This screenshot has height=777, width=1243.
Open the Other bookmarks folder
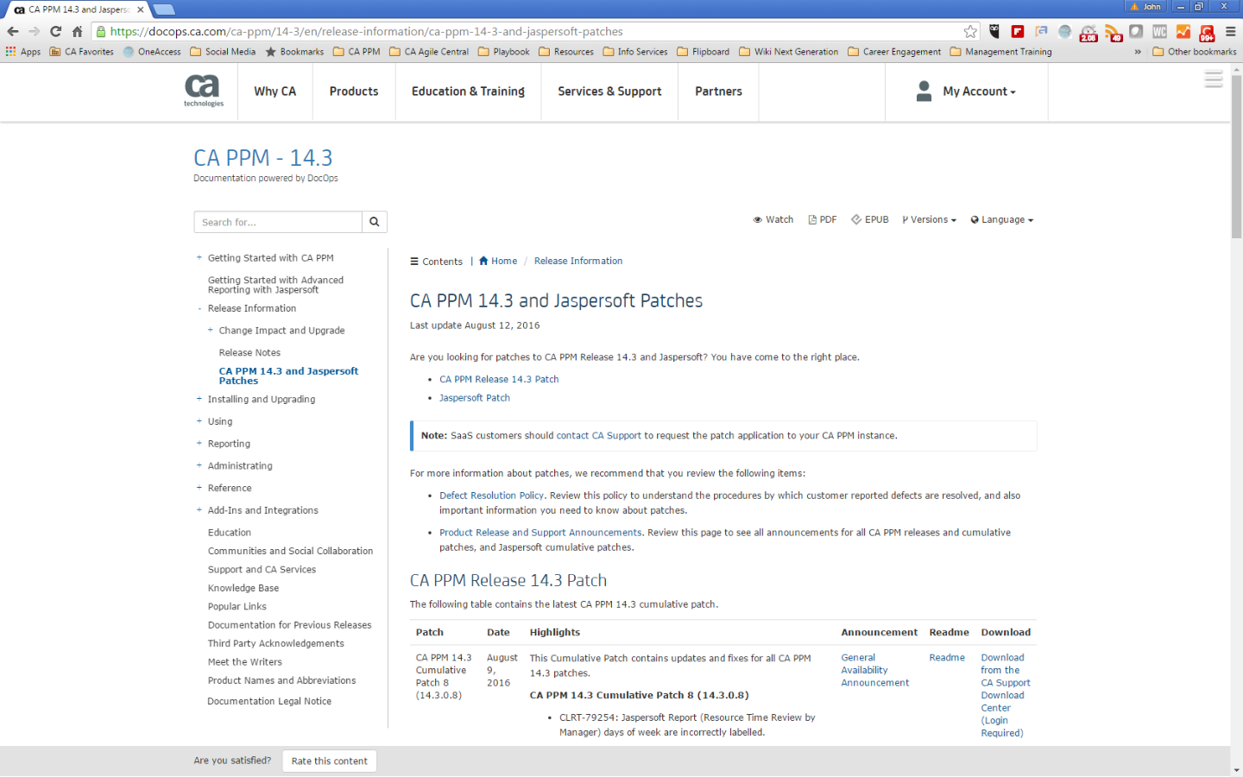coord(1195,52)
